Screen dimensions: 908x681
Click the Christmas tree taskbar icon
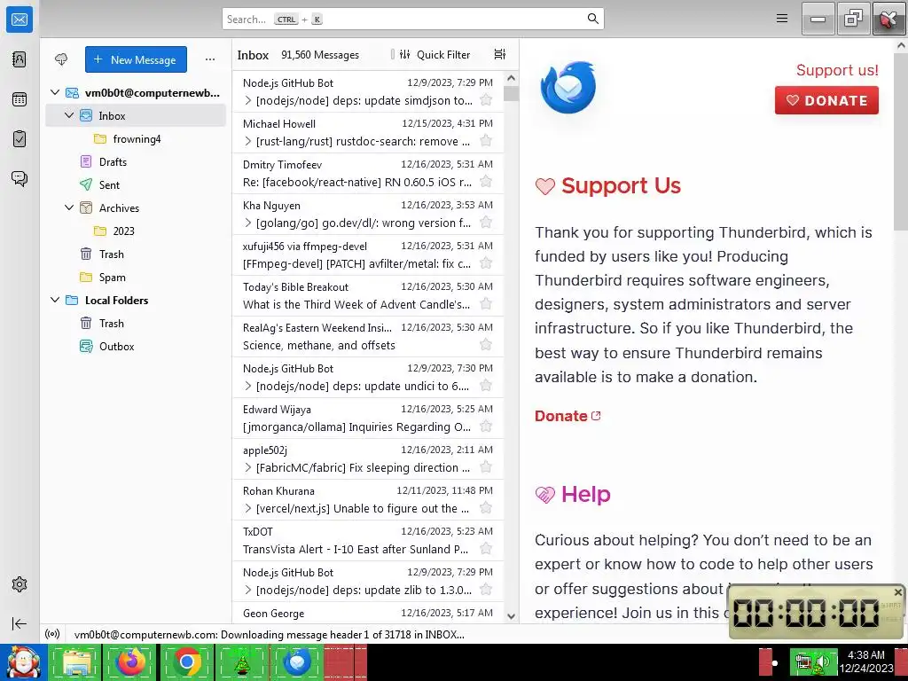tap(241, 661)
